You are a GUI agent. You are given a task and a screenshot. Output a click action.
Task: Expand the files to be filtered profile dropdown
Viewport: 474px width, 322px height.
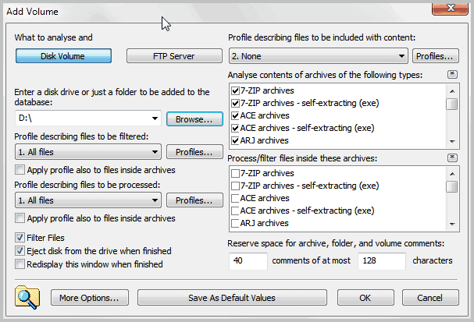(x=155, y=152)
